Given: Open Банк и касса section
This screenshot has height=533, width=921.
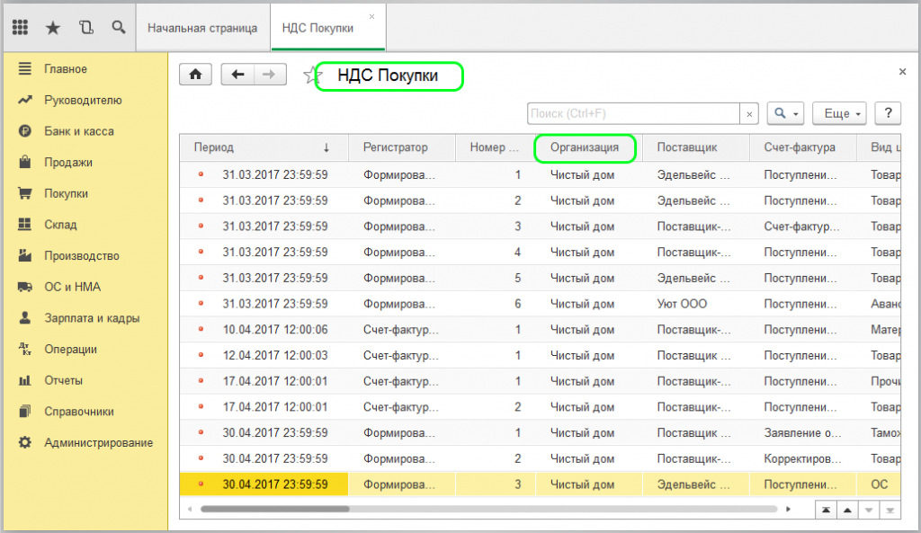Looking at the screenshot, I should pos(79,131).
